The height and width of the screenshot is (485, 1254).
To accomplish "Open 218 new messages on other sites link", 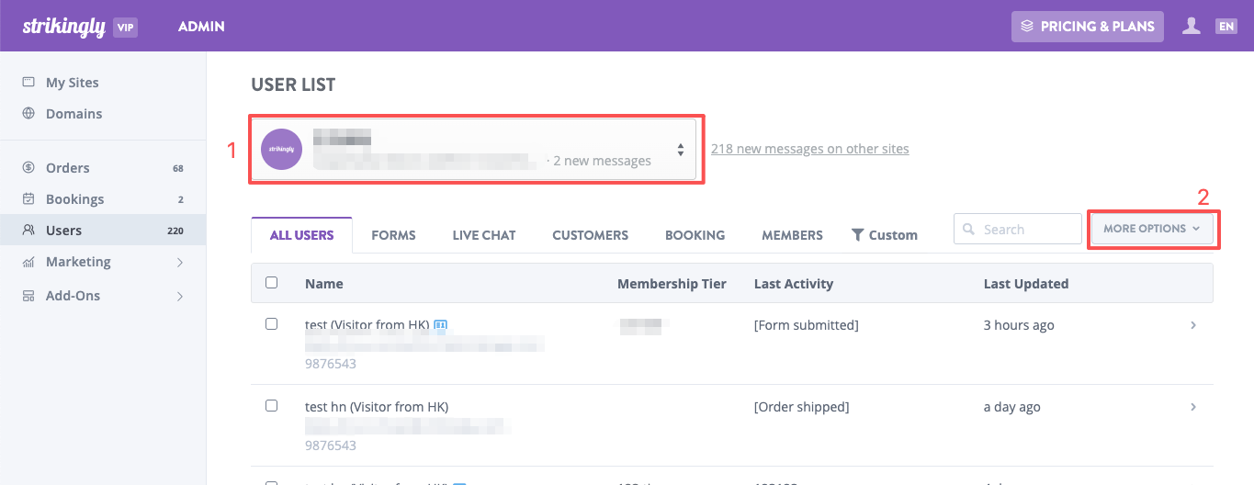I will point(810,149).
